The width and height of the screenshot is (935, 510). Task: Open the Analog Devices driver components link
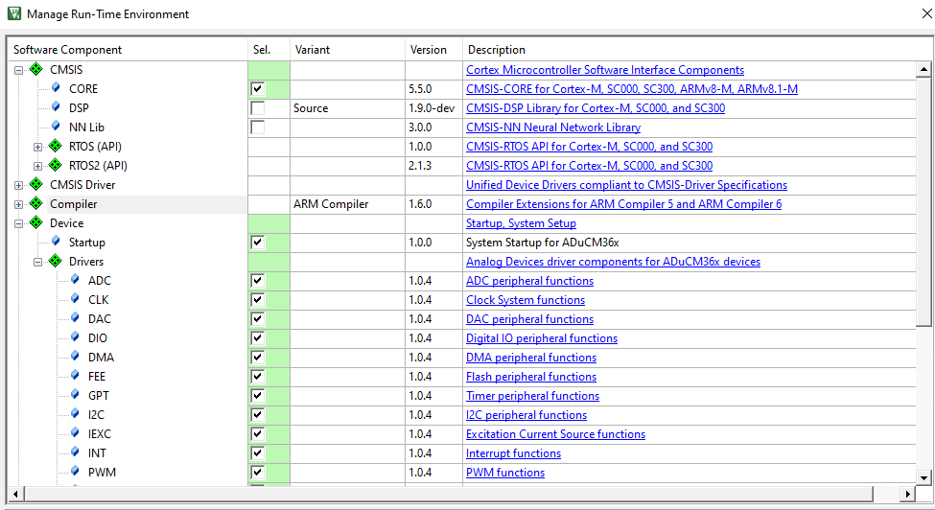613,262
